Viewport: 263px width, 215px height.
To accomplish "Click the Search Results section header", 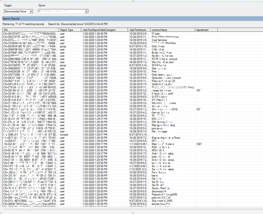I will (x=11, y=18).
